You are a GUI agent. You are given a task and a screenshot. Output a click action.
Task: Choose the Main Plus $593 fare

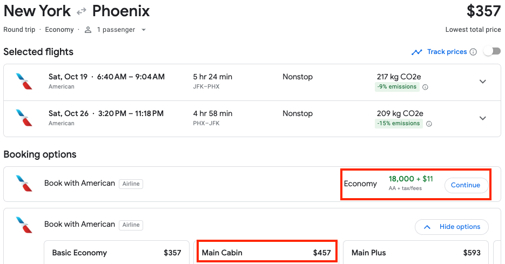click(x=415, y=253)
